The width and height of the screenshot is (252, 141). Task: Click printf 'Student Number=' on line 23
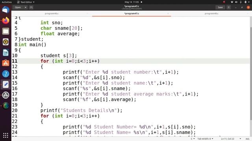coord(129,127)
